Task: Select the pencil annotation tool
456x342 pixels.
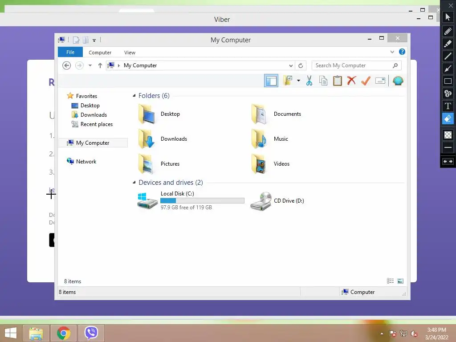Action: tap(448, 31)
